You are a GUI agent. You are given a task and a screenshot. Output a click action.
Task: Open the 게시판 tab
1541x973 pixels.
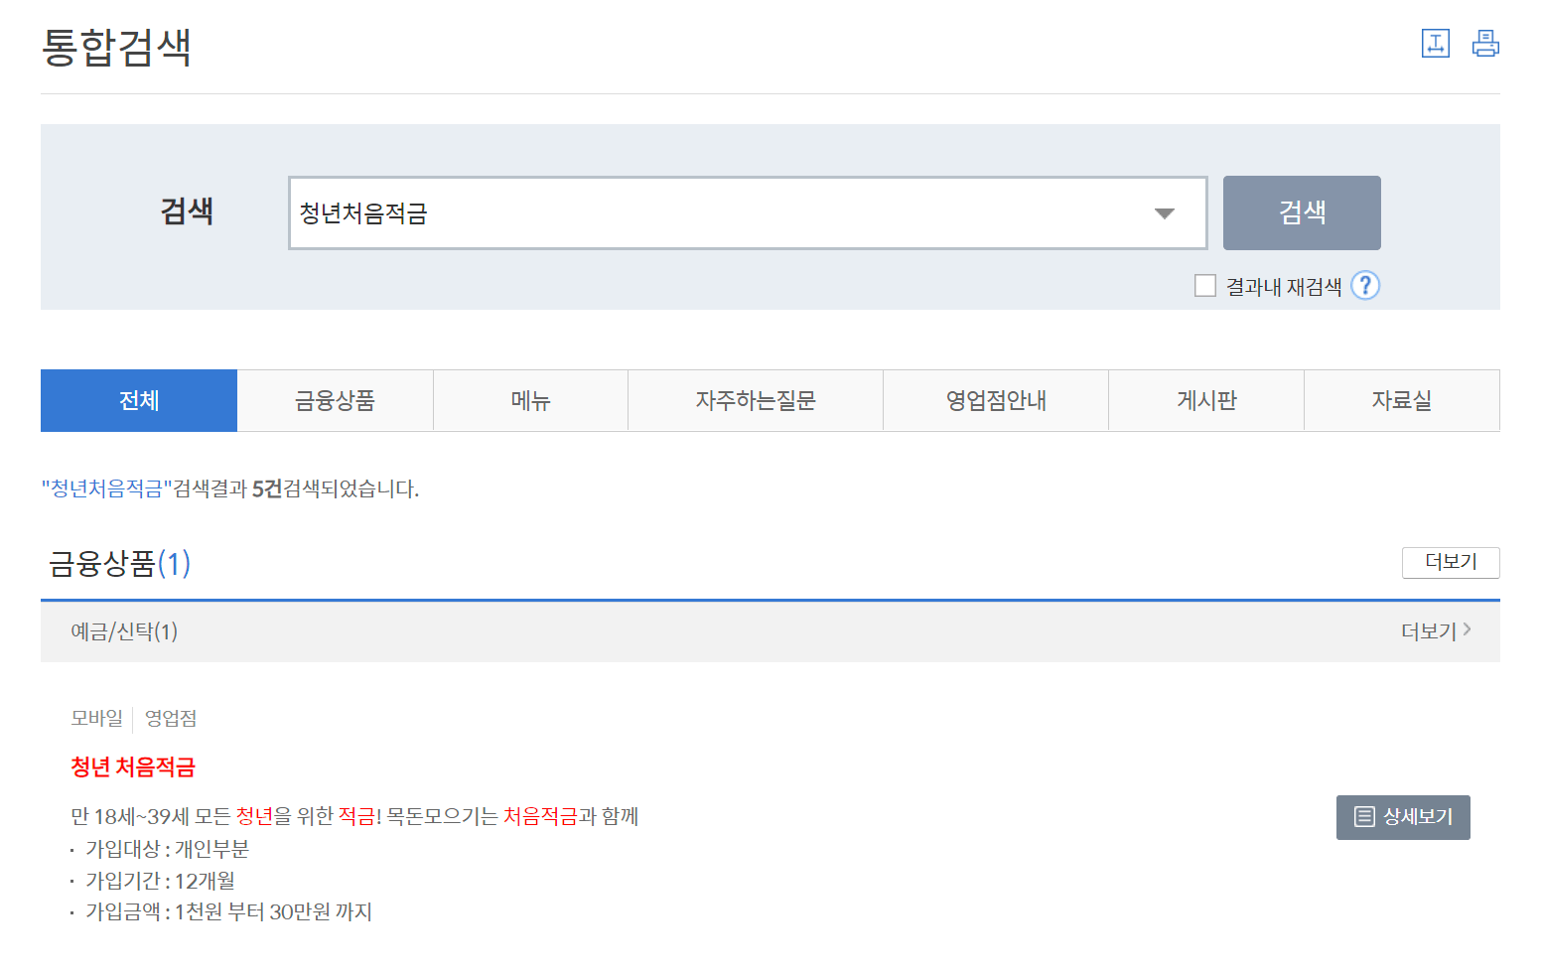tap(1206, 401)
